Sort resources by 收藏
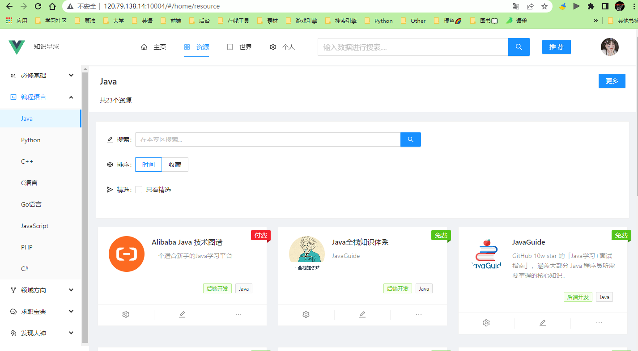 [x=175, y=165]
